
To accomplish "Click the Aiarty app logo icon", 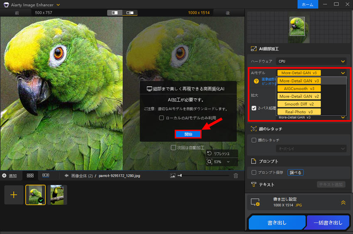I will 6,5.
